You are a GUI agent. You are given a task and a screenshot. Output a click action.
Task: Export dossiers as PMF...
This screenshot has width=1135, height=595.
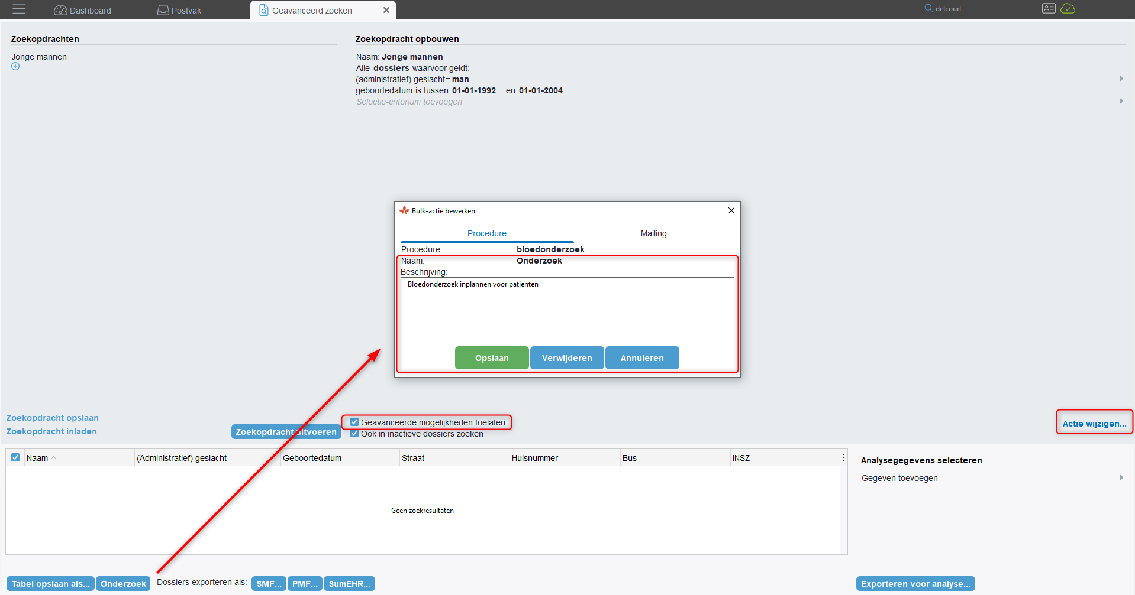pyautogui.click(x=305, y=584)
